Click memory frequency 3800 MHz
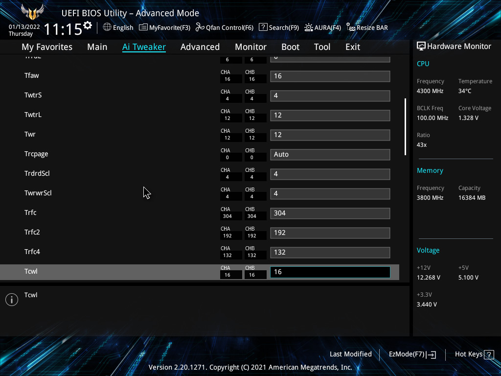This screenshot has width=501, height=376. tap(430, 198)
